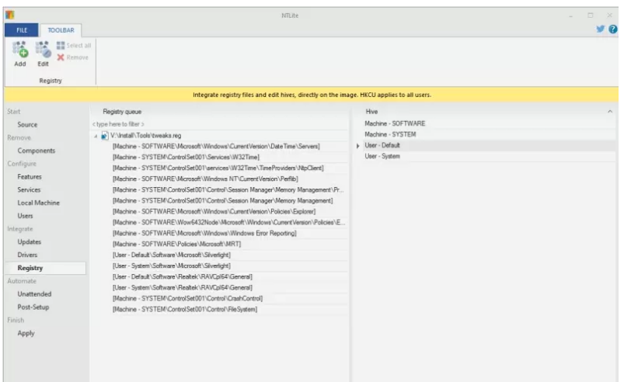Click the Add registry icon

(x=20, y=49)
